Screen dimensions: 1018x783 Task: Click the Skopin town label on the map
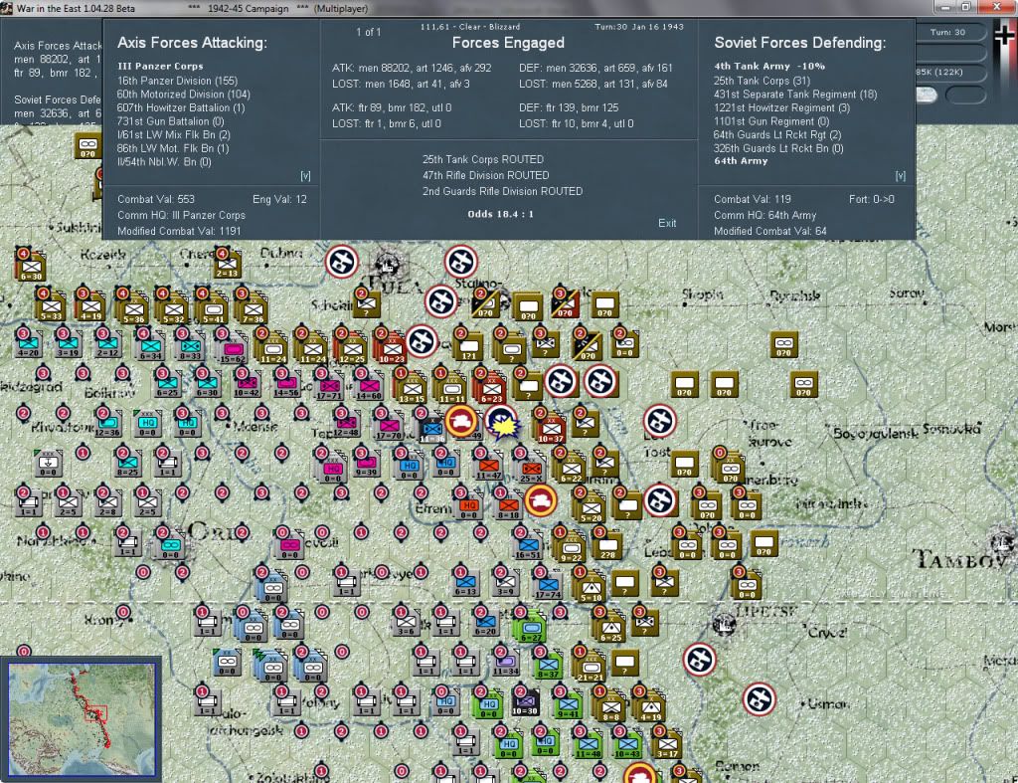click(703, 295)
